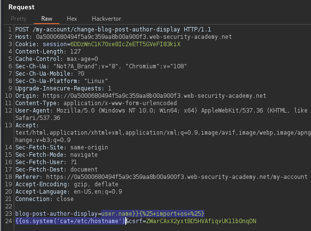This screenshot has width=311, height=231.
Task: Click the Sec-Fetch-Site same-origin line
Action: pos(62,147)
